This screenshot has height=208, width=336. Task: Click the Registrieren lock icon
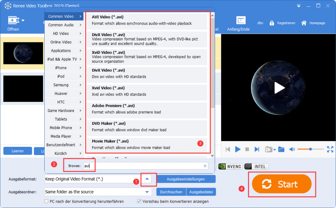coord(272,23)
